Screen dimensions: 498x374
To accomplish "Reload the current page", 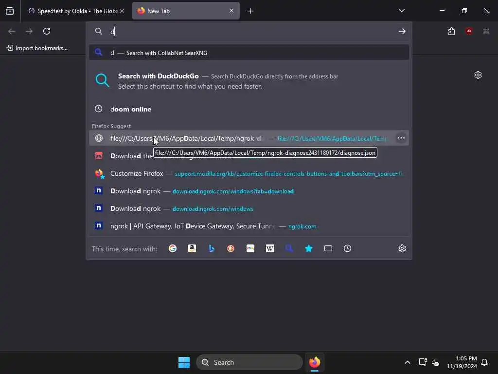I will tap(47, 31).
